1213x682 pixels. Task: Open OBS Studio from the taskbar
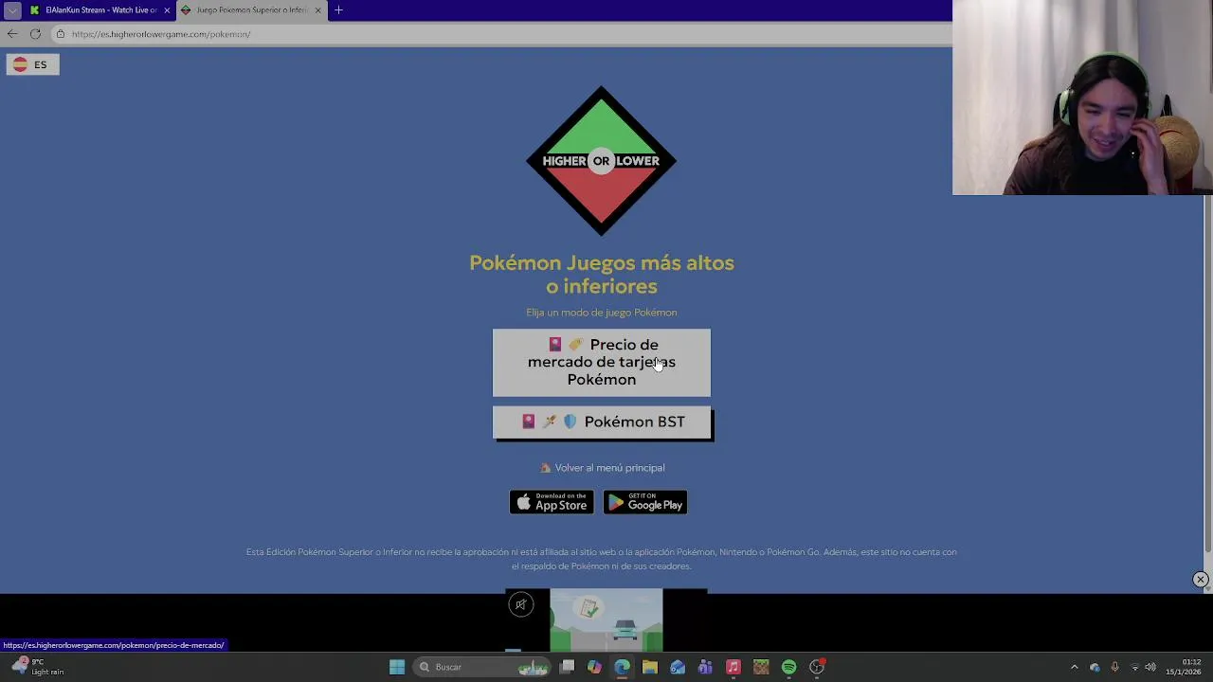[x=817, y=667]
